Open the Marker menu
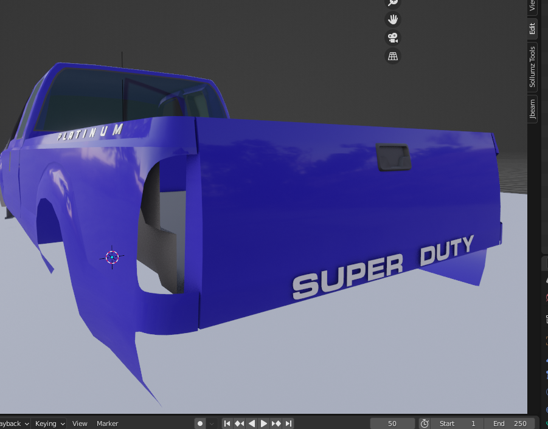The width and height of the screenshot is (548, 429). tap(107, 424)
